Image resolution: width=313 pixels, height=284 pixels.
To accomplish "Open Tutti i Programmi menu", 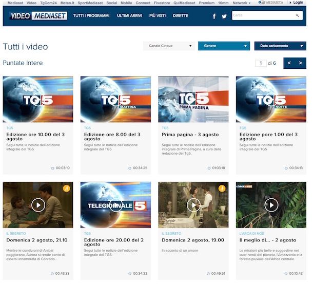I will point(91,16).
